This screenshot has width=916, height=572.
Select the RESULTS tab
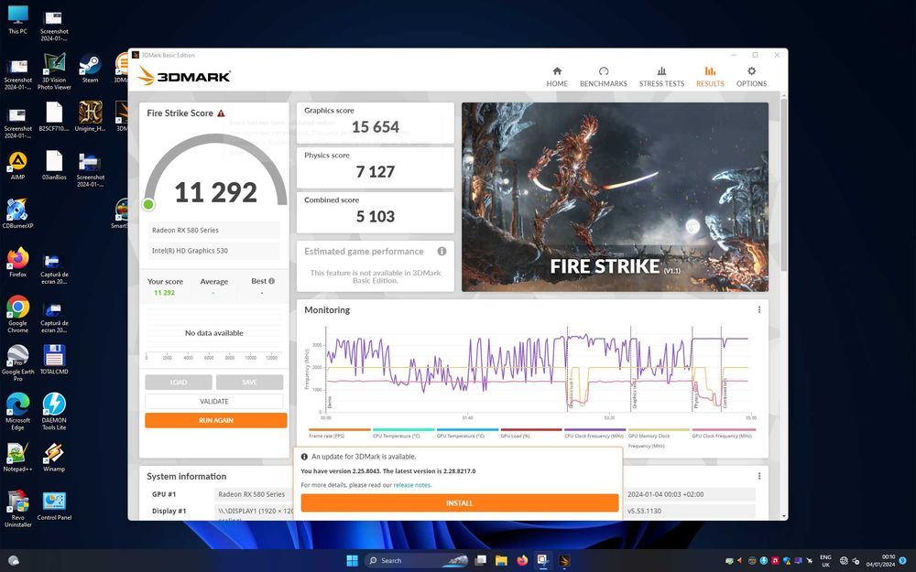[x=710, y=77]
